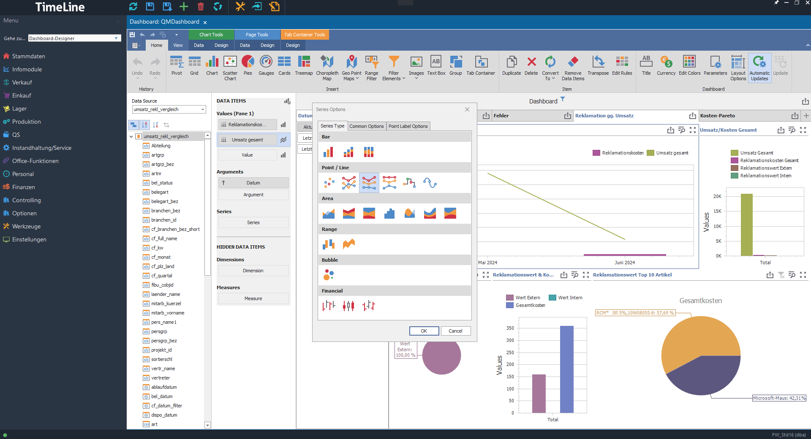Open the Currency settings
This screenshot has height=439, width=811.
(x=666, y=67)
